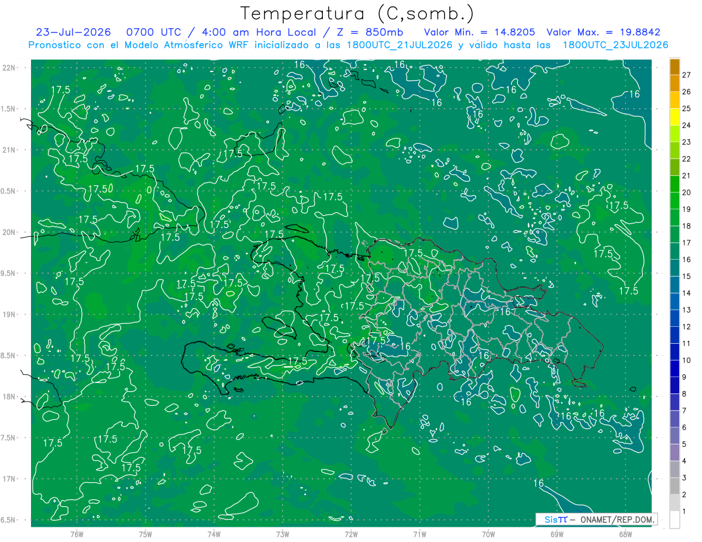Click the "21N" latitude axis label
Screen dimensions: 702x542
[10, 150]
